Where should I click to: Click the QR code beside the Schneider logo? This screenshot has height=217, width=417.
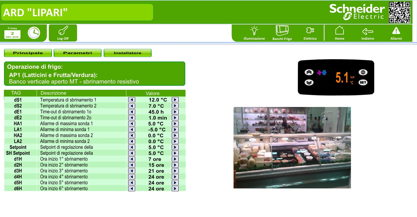pos(400,12)
